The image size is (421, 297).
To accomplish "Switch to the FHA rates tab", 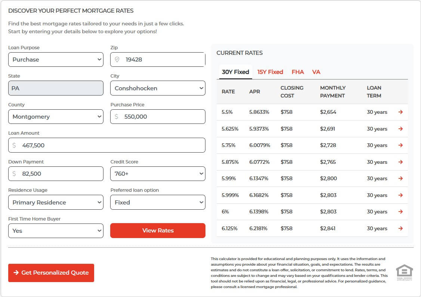I will click(x=298, y=72).
